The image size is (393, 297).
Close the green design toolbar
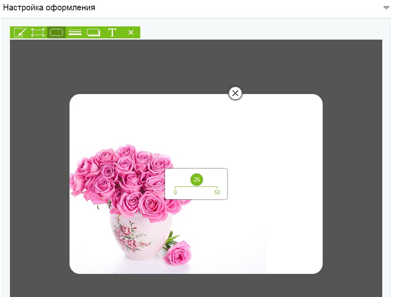(x=131, y=33)
